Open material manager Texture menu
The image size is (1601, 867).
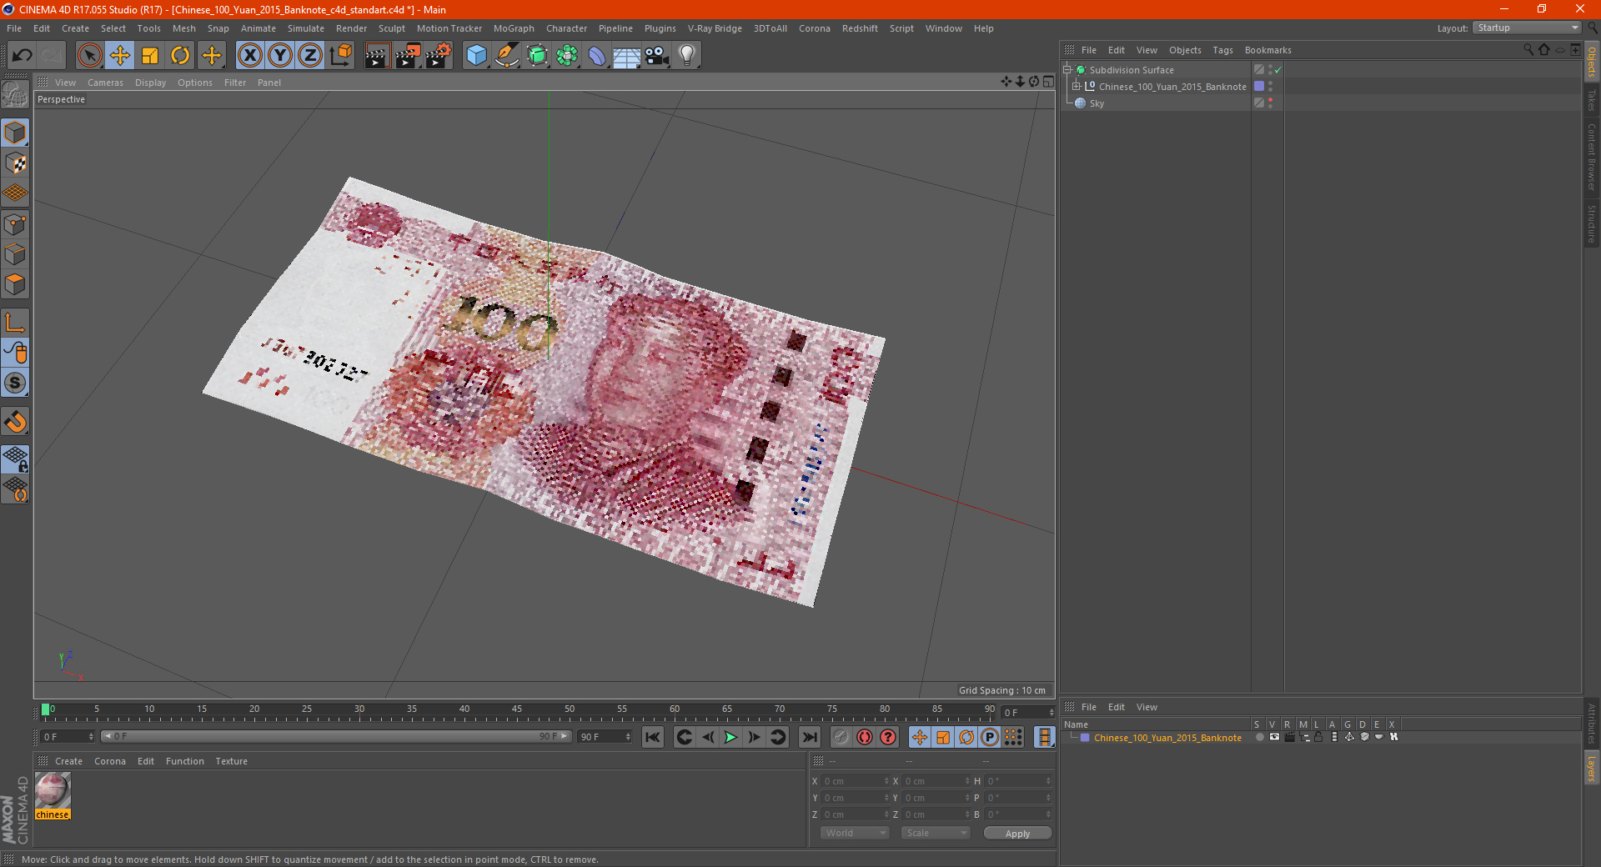231,761
